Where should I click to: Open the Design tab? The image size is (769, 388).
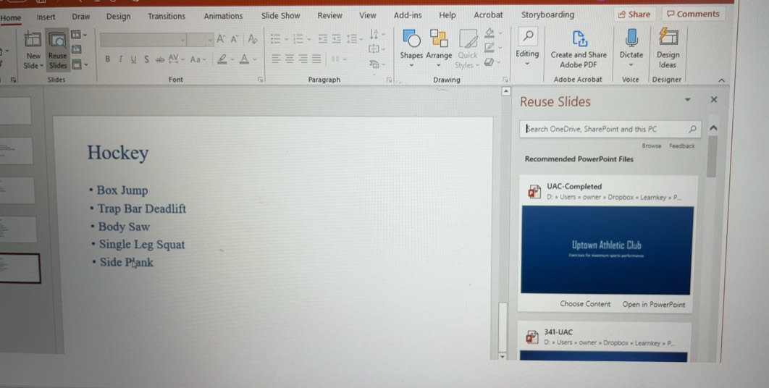pos(118,16)
